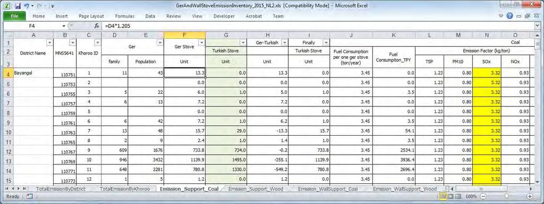Click next sheet navigation arrow
The height and width of the screenshot is (204, 544).
coord(19,189)
